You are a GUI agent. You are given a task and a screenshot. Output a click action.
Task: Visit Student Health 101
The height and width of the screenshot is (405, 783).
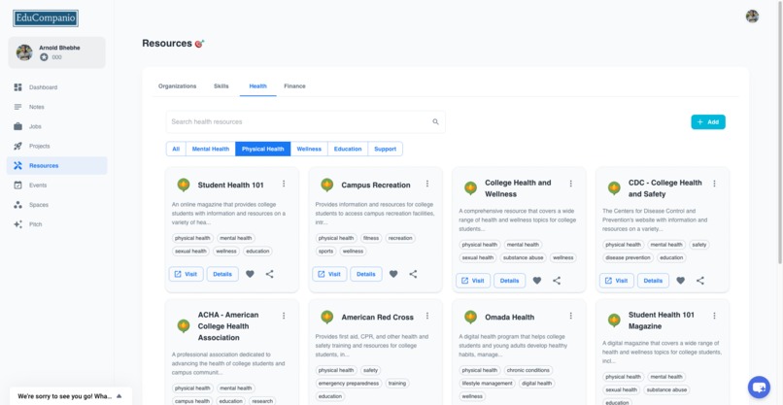click(x=187, y=274)
